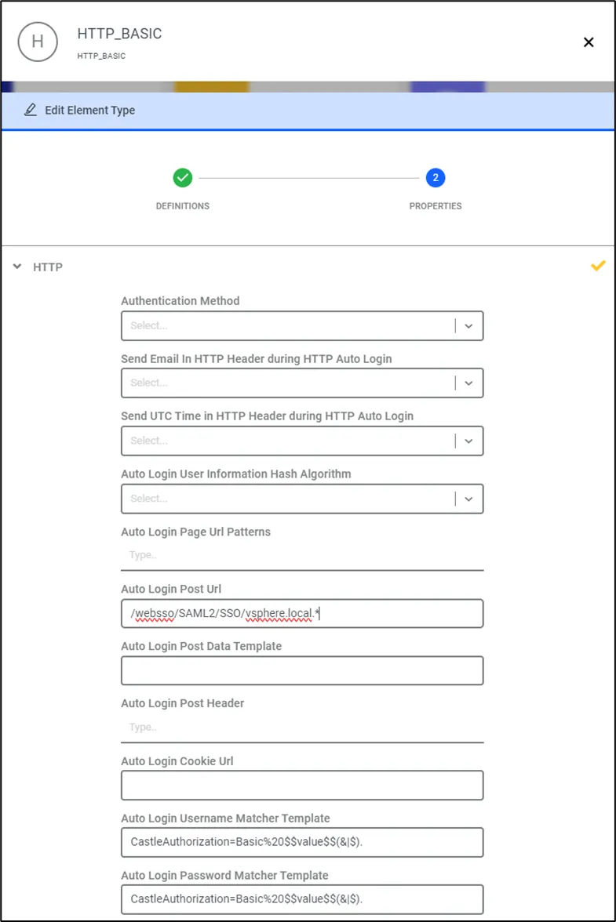Screen dimensions: 616x922
Task: Click the yellow checkmark beside HTTP section
Action: pos(598,266)
